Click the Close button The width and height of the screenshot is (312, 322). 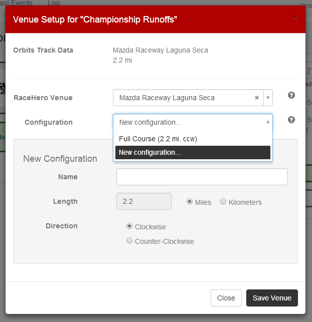[226, 298]
